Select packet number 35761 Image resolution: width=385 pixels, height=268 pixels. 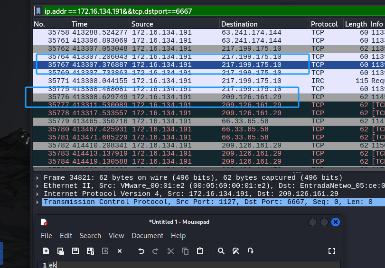click(x=209, y=40)
